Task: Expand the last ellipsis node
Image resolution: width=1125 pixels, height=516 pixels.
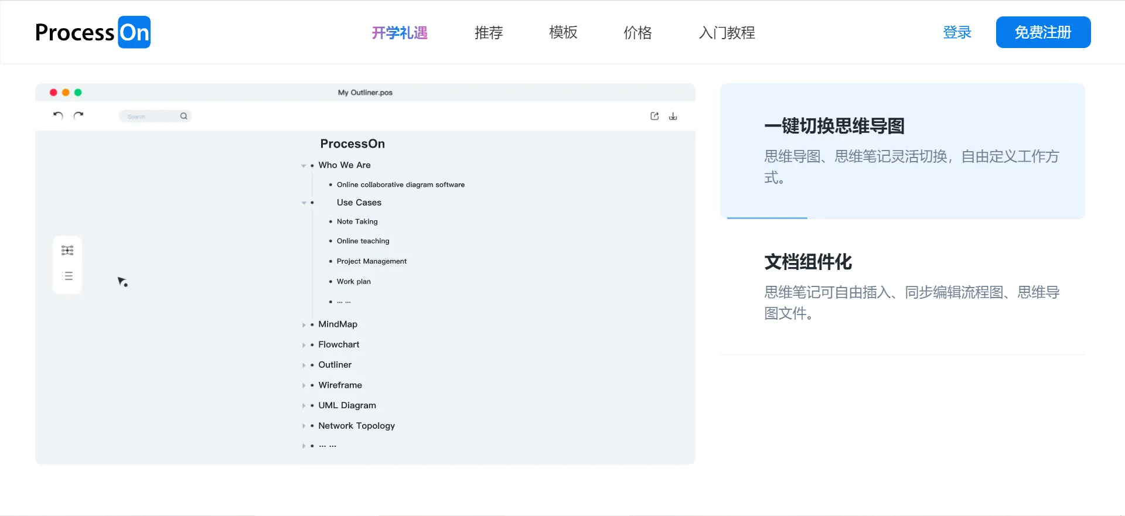Action: [x=304, y=446]
